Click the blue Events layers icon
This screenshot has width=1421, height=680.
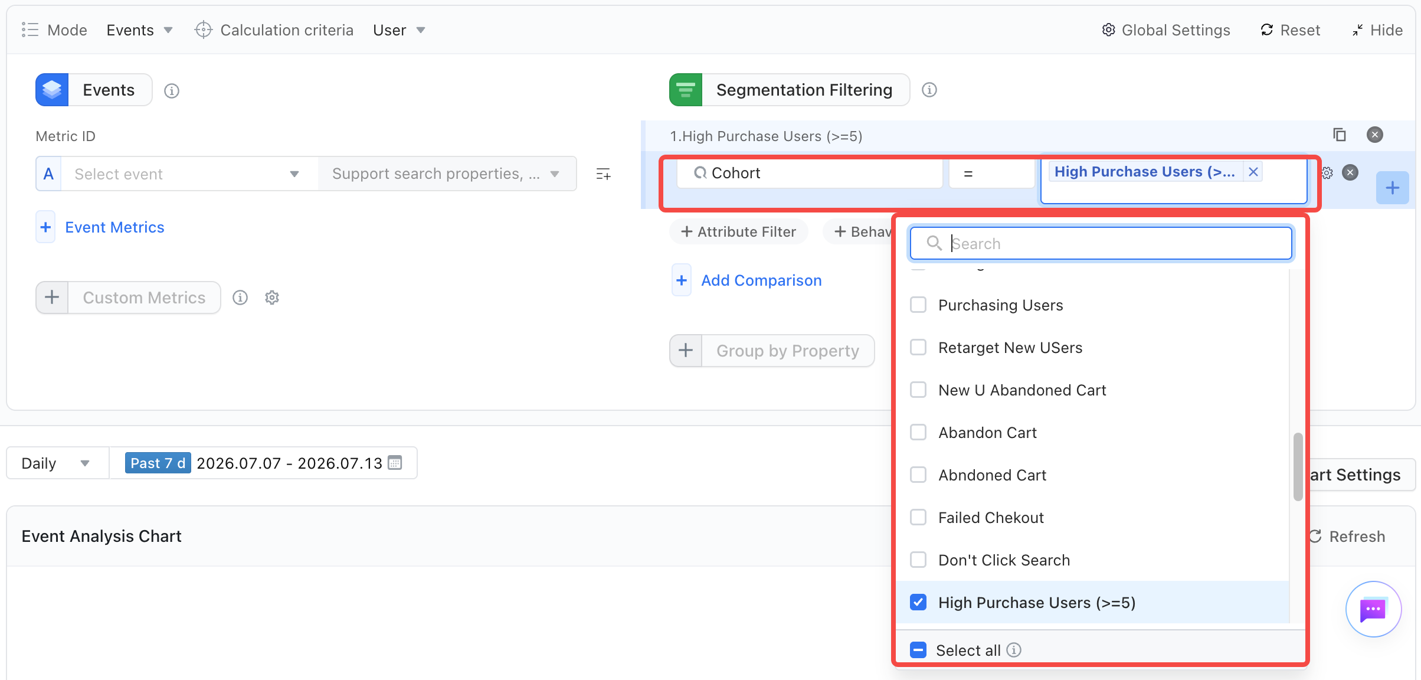[x=52, y=90]
